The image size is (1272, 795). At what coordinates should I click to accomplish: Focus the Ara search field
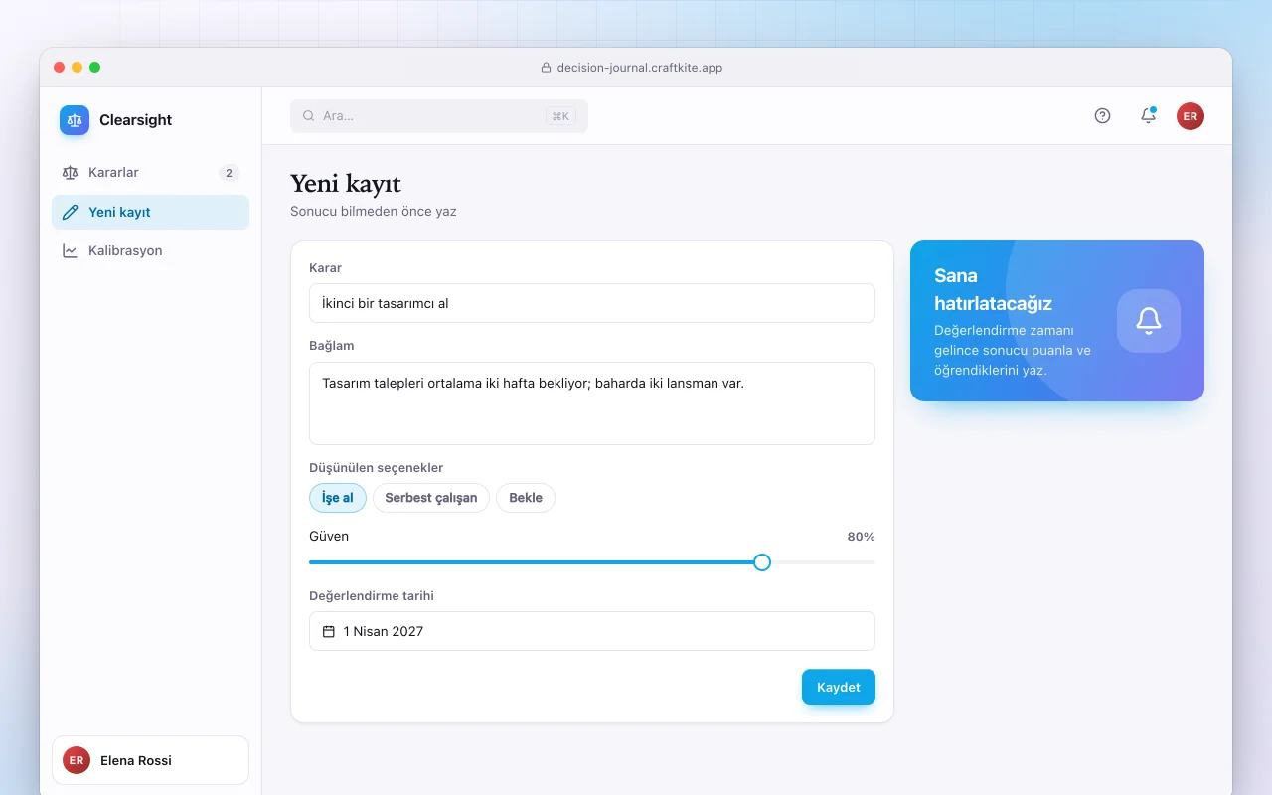point(439,116)
